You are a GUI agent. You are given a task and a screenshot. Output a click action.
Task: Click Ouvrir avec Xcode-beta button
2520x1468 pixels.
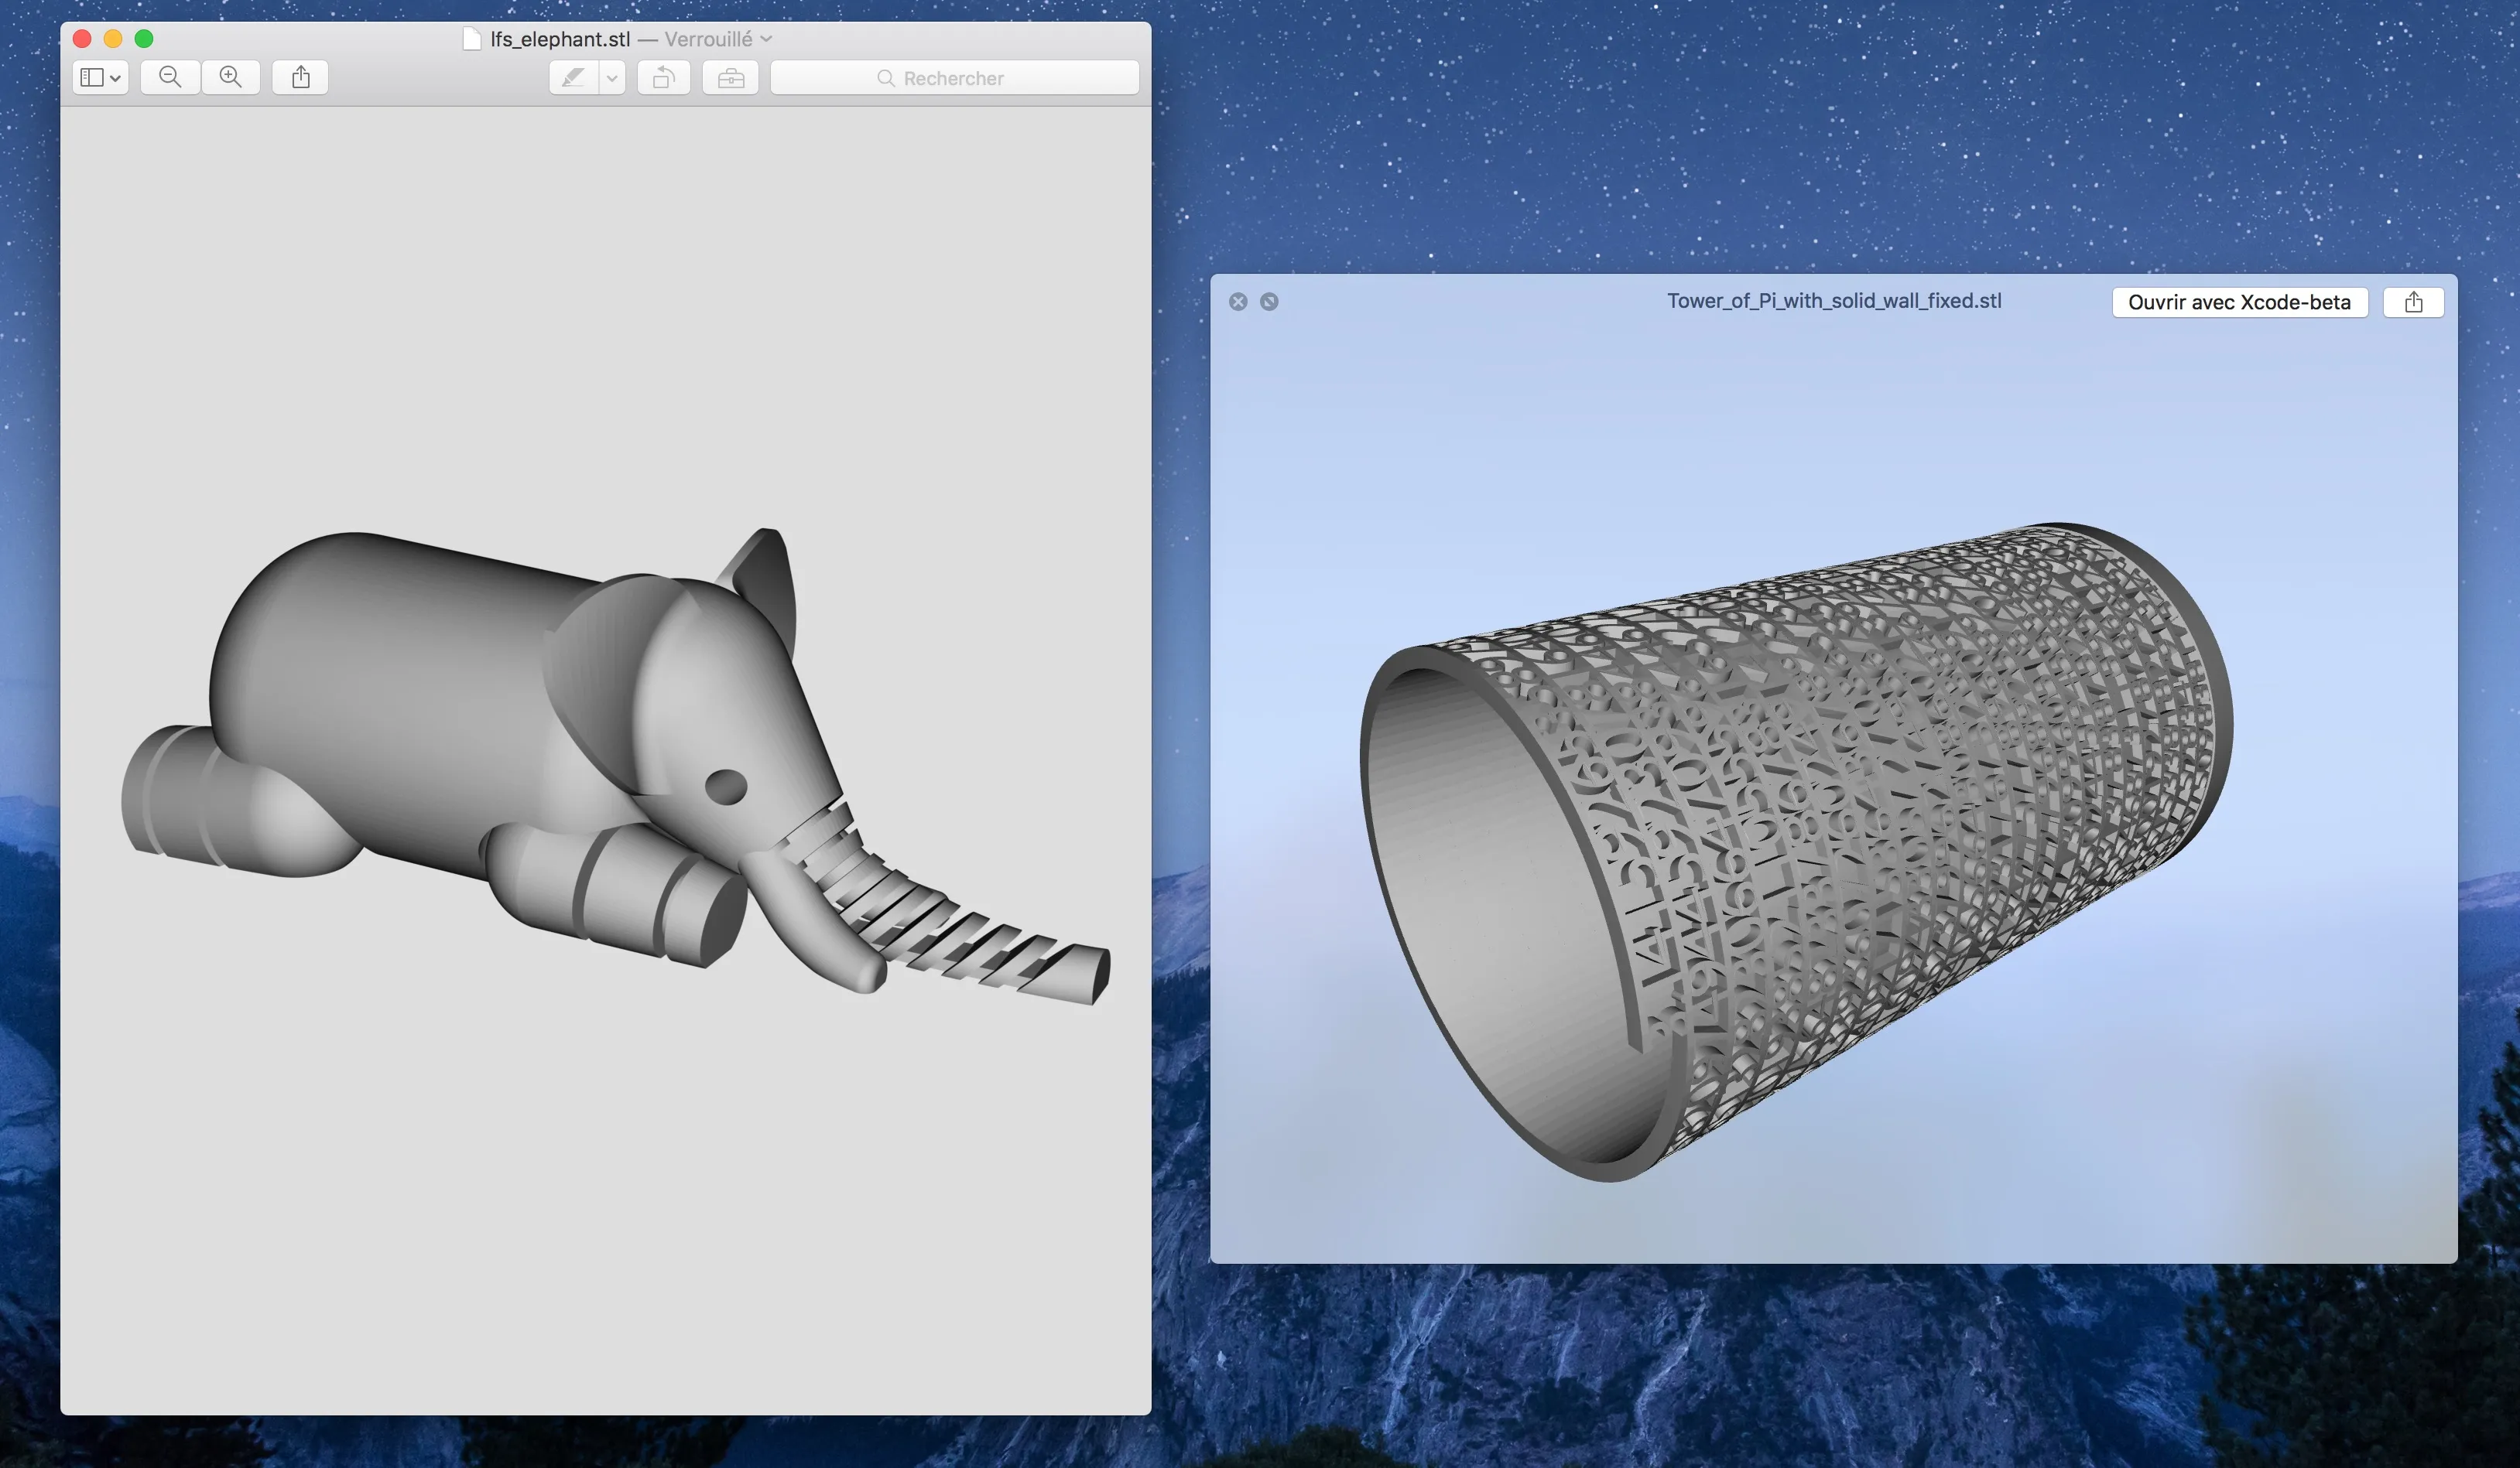click(x=2239, y=302)
